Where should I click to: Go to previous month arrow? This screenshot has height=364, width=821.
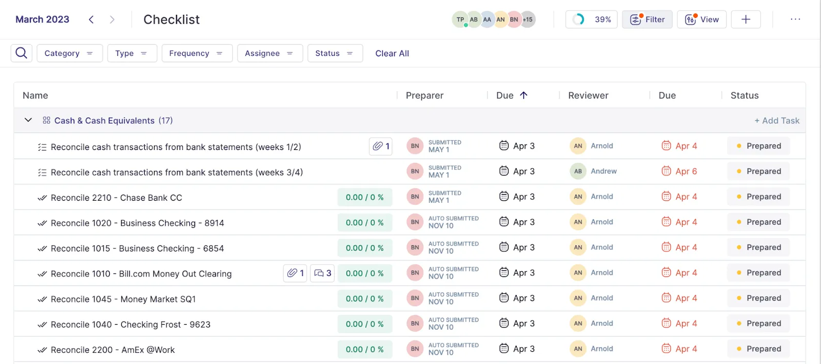coord(91,19)
